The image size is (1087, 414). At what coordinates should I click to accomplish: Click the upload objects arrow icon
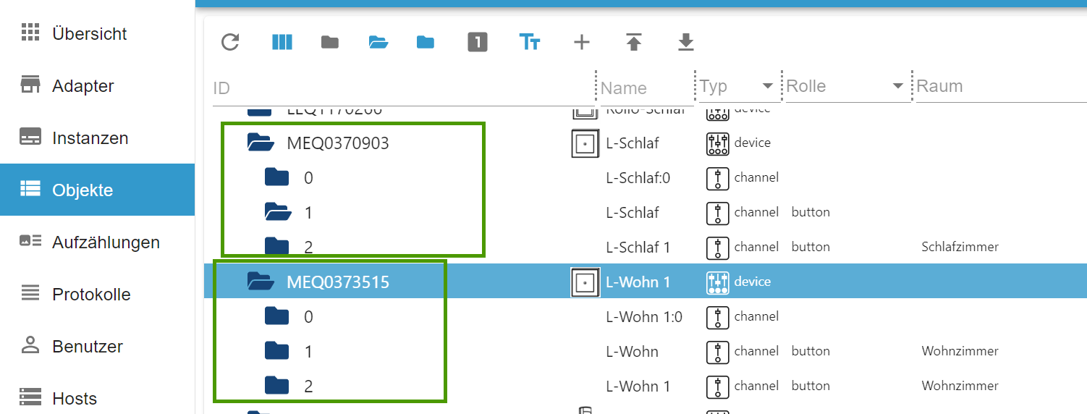pyautogui.click(x=634, y=42)
